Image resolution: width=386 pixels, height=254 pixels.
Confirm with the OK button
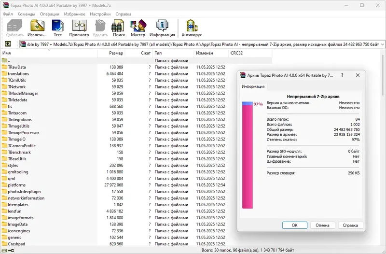click(295, 225)
